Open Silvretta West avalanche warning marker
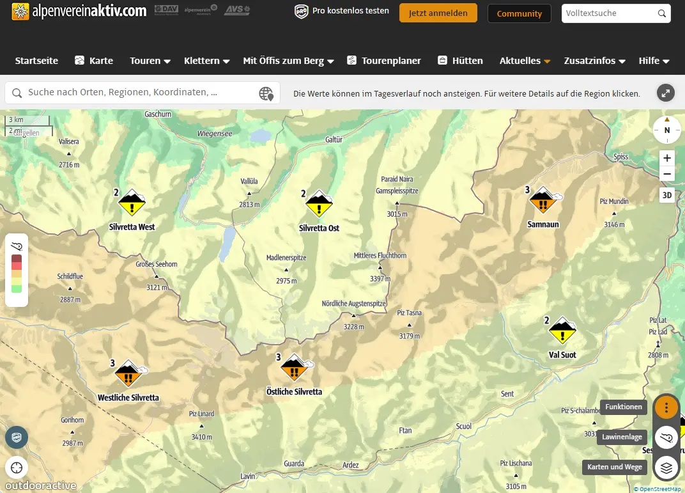This screenshot has height=493, width=685. tap(132, 203)
